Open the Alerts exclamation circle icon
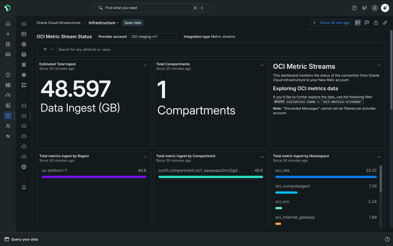Viewport: 393px width, 246px height. coord(8,75)
